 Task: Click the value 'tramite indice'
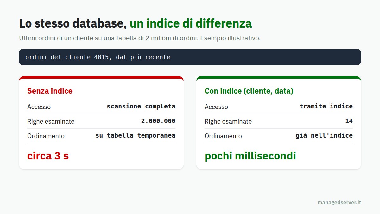326,106
